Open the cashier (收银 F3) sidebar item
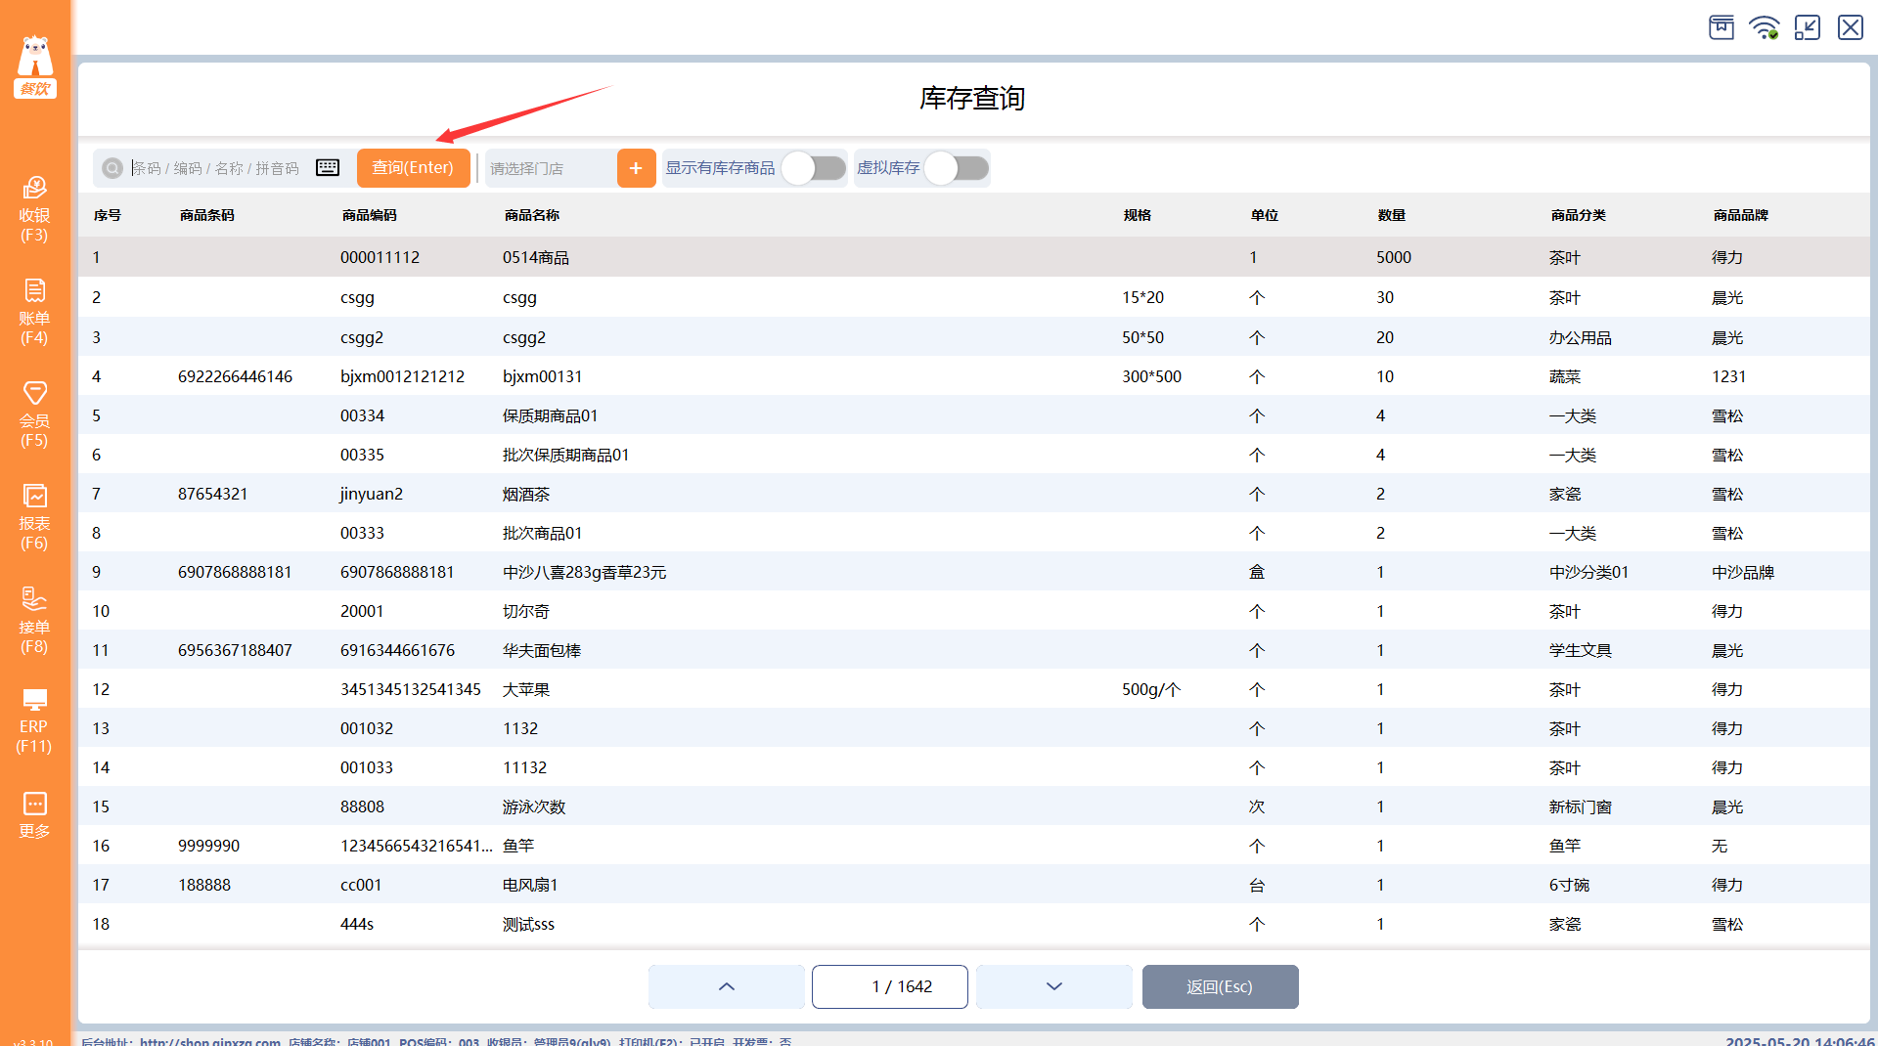 point(34,209)
